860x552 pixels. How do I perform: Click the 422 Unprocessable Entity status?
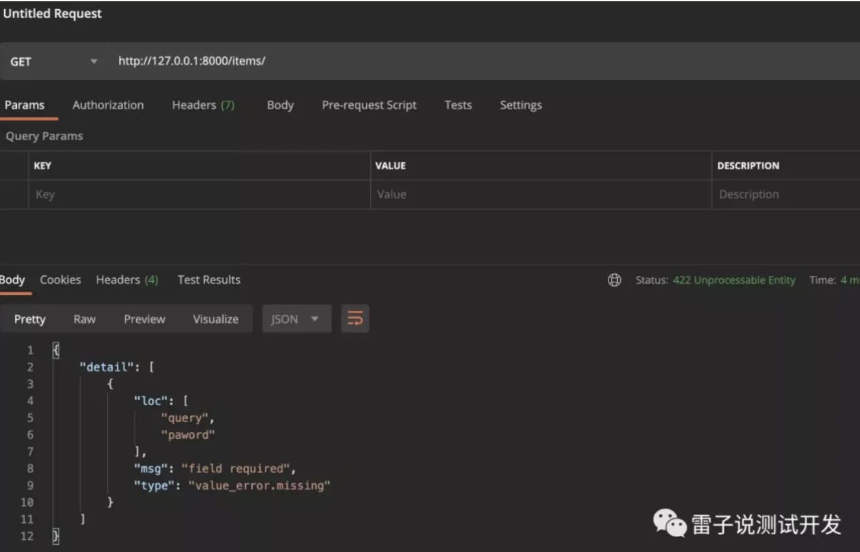click(734, 280)
